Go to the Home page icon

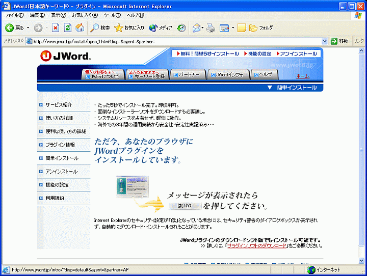coord(80,28)
